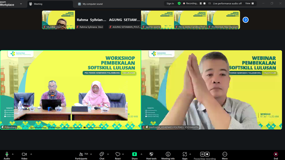This screenshot has width=285, height=160.
Task: Open the Zoom Workplace dropdown chevron
Action: [x=21, y=4]
